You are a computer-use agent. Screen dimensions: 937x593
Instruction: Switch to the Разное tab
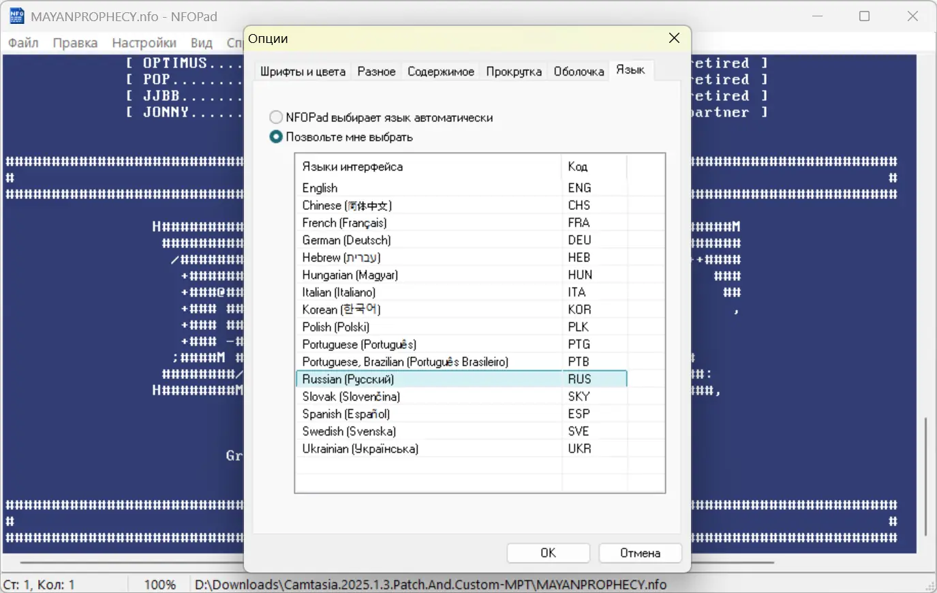pos(376,72)
